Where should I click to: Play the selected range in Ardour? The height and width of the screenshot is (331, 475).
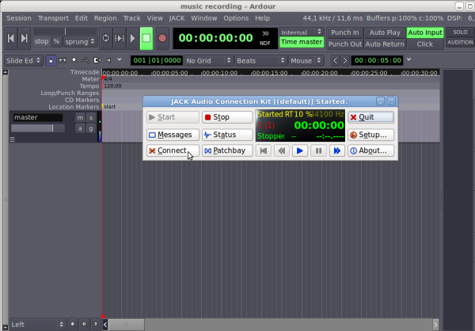coord(120,39)
